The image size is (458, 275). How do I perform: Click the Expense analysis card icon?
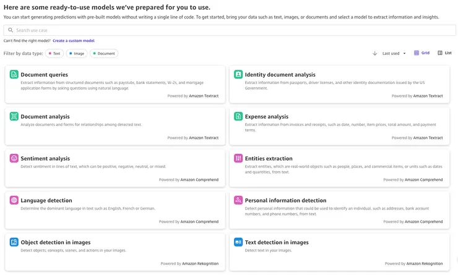click(238, 116)
